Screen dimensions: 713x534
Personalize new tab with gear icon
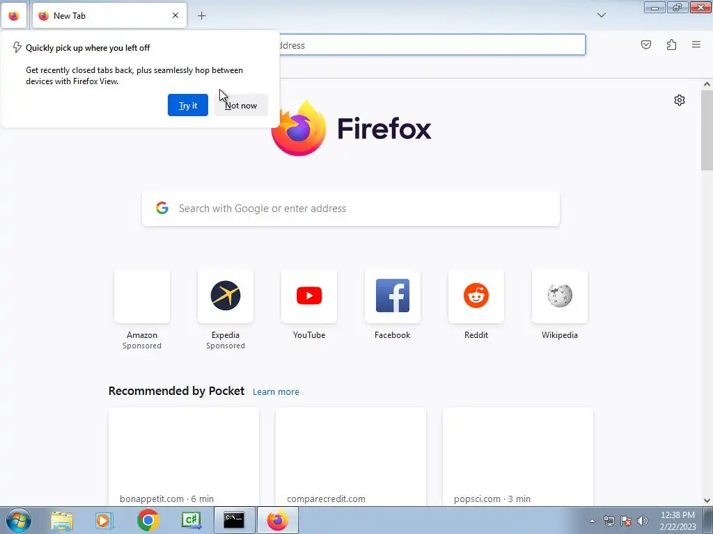(680, 100)
